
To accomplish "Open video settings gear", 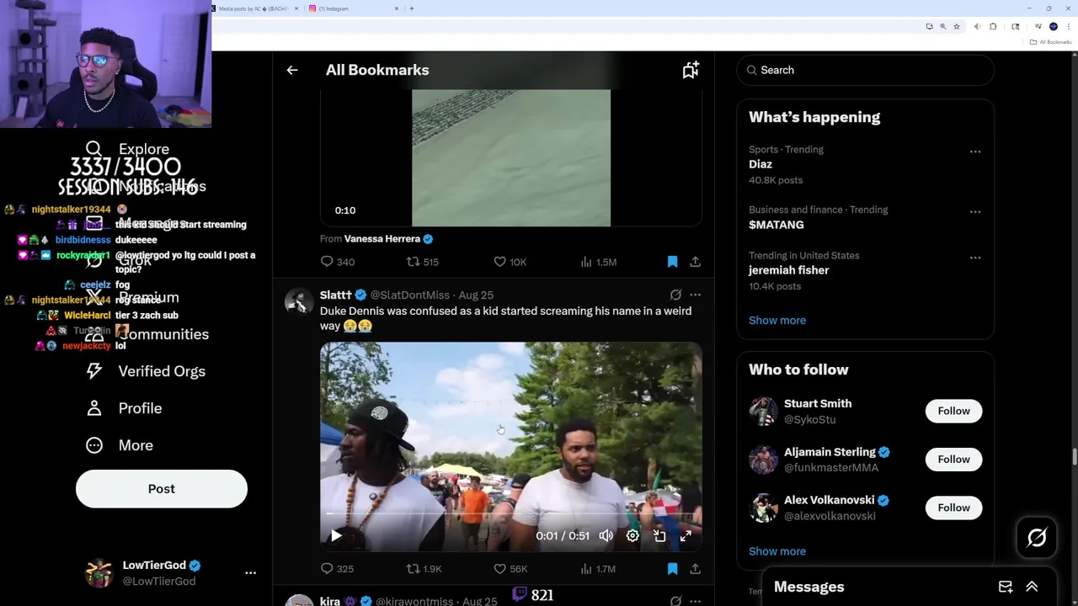I will [x=632, y=535].
